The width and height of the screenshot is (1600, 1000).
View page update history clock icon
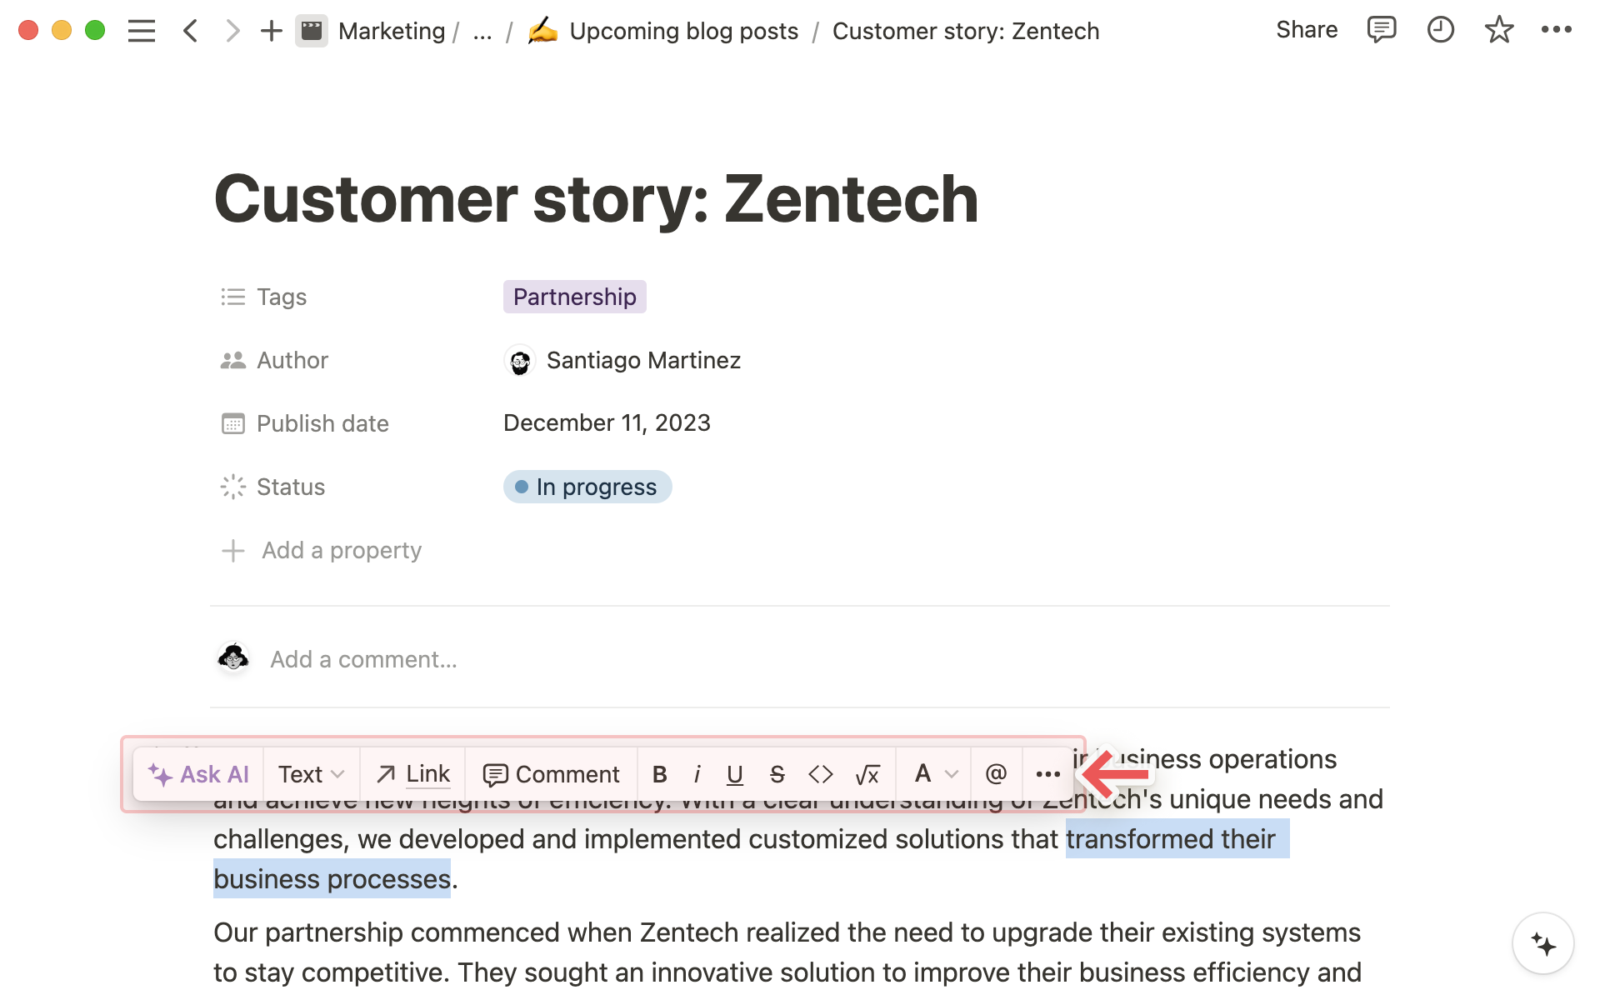(1440, 30)
